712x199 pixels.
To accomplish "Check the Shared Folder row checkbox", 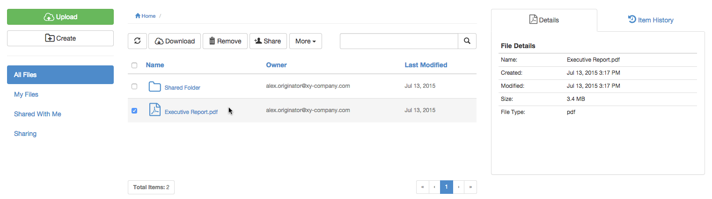I will (x=134, y=86).
